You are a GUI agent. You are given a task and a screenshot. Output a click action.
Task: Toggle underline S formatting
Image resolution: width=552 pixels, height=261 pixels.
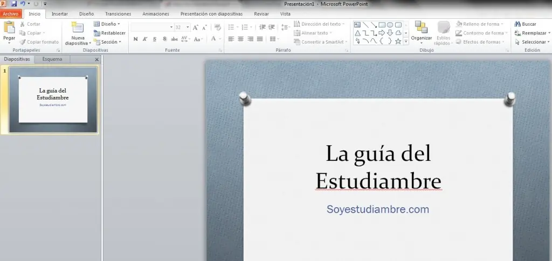tap(155, 39)
